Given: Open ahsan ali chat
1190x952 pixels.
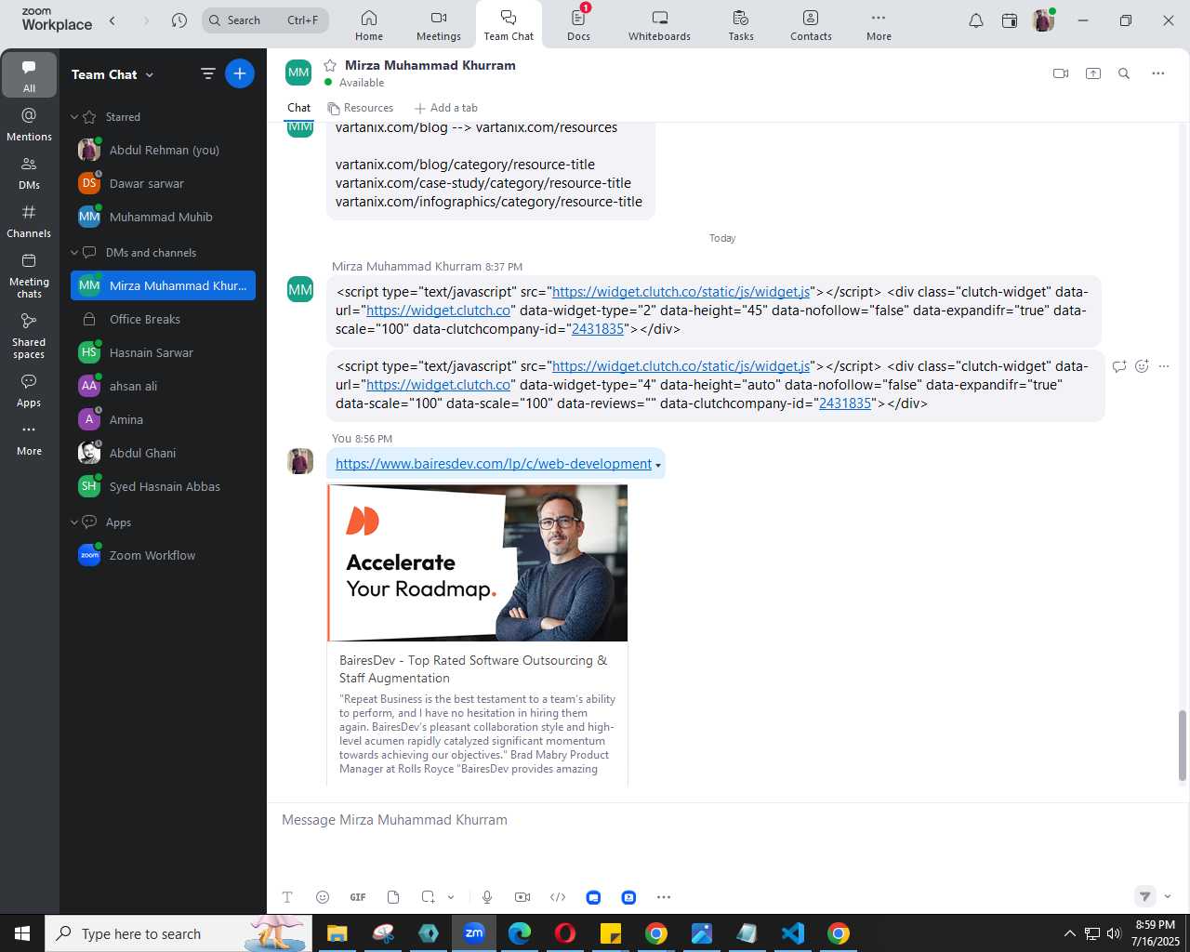Looking at the screenshot, I should coord(163,386).
